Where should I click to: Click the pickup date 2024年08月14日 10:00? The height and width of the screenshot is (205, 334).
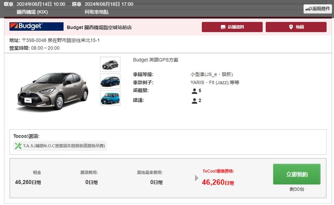41,4
